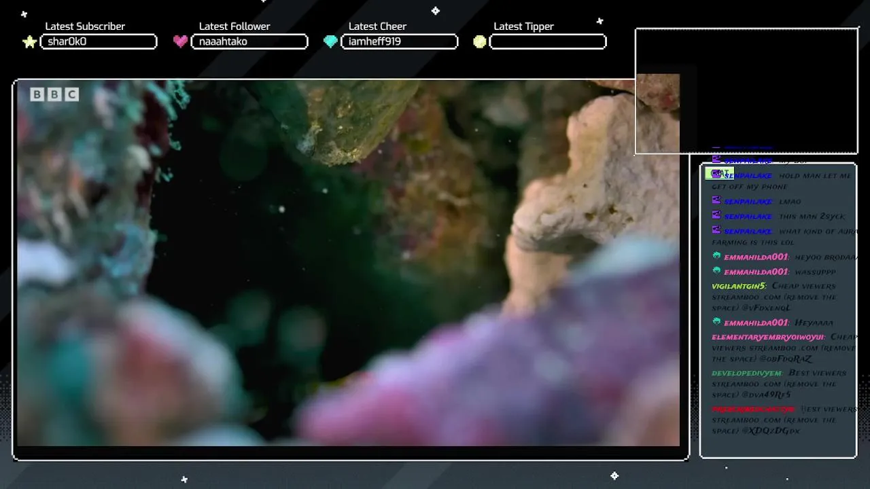Image resolution: width=870 pixels, height=489 pixels.
Task: Click the 'Latest Subscriber' label
Action: (85, 26)
